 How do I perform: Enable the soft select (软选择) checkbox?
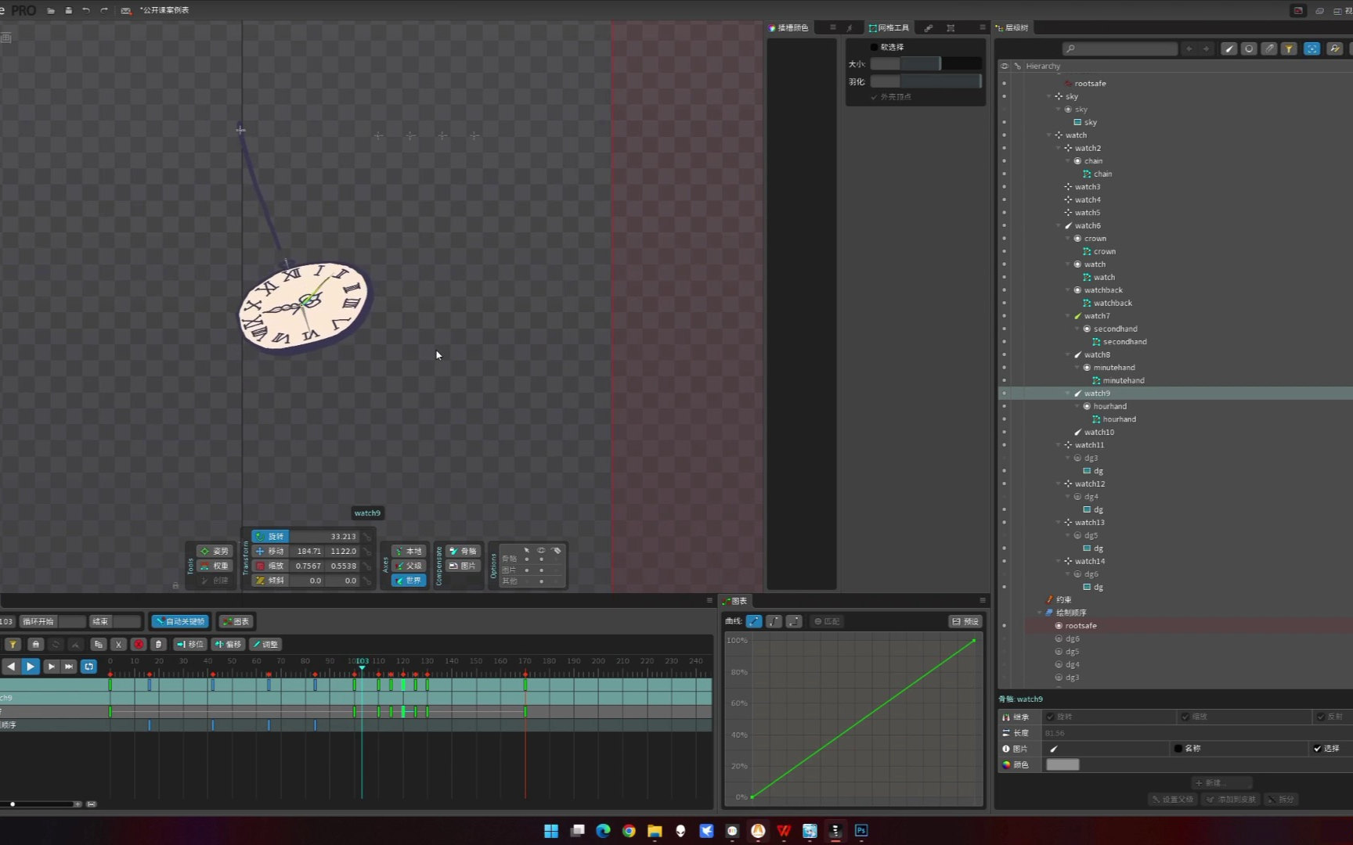click(875, 47)
